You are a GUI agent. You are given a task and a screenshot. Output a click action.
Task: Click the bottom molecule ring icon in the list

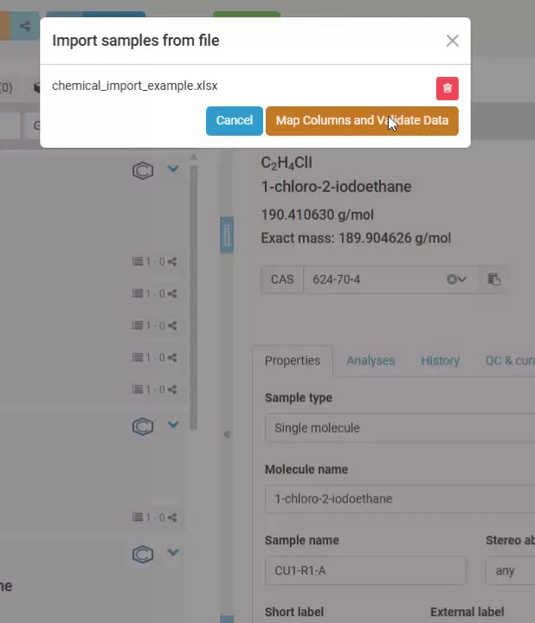tap(143, 555)
